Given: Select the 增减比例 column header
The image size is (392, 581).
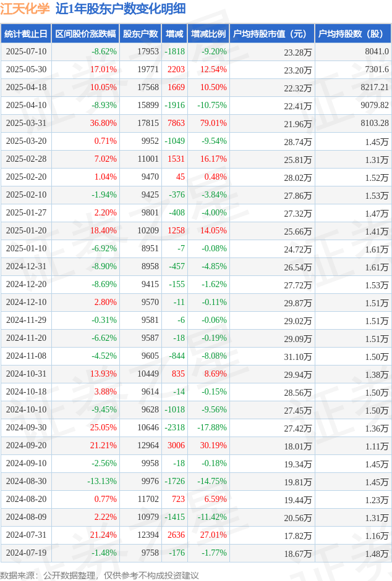Looking at the screenshot, I should [208, 34].
